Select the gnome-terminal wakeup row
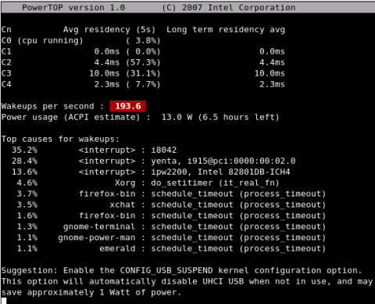Screen dimensions: 375x304 pos(171,227)
